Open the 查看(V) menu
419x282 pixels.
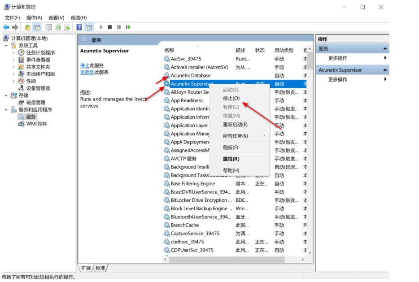tap(56, 18)
